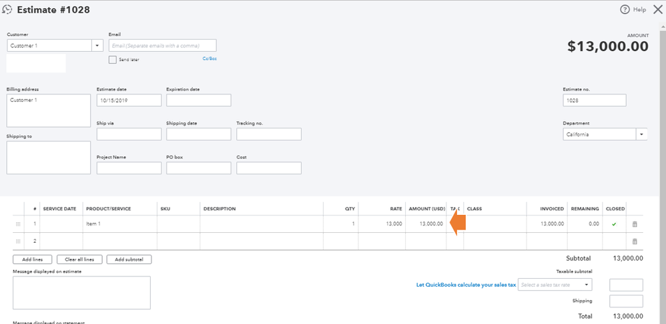Click the Estimate no. field
This screenshot has height=324, width=666.
[x=595, y=100]
